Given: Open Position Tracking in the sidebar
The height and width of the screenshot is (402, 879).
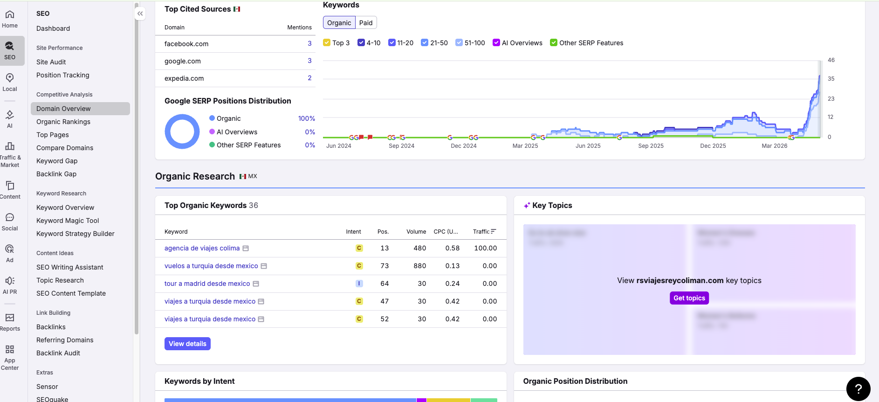Looking at the screenshot, I should coord(63,75).
